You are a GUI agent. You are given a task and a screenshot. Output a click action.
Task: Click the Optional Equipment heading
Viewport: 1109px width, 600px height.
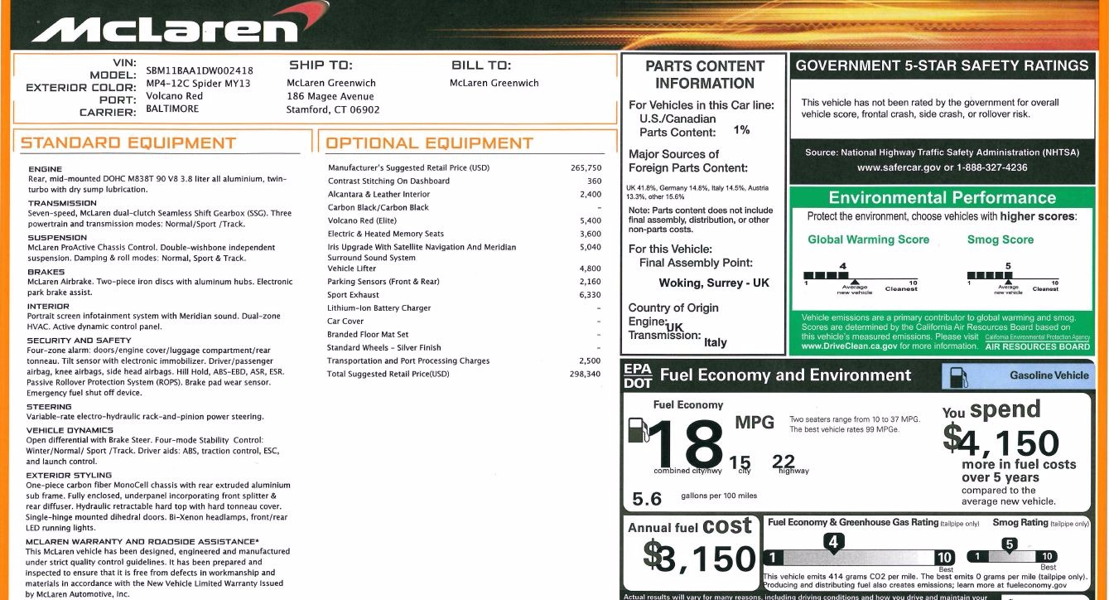(x=429, y=143)
